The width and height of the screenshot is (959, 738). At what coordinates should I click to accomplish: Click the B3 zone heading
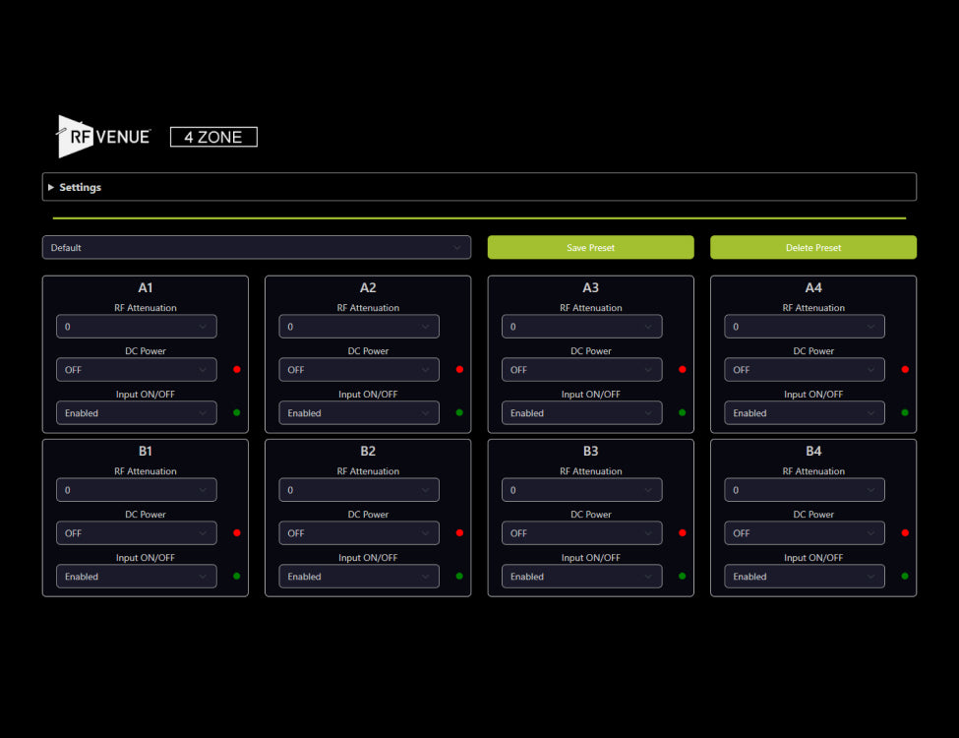pyautogui.click(x=590, y=451)
